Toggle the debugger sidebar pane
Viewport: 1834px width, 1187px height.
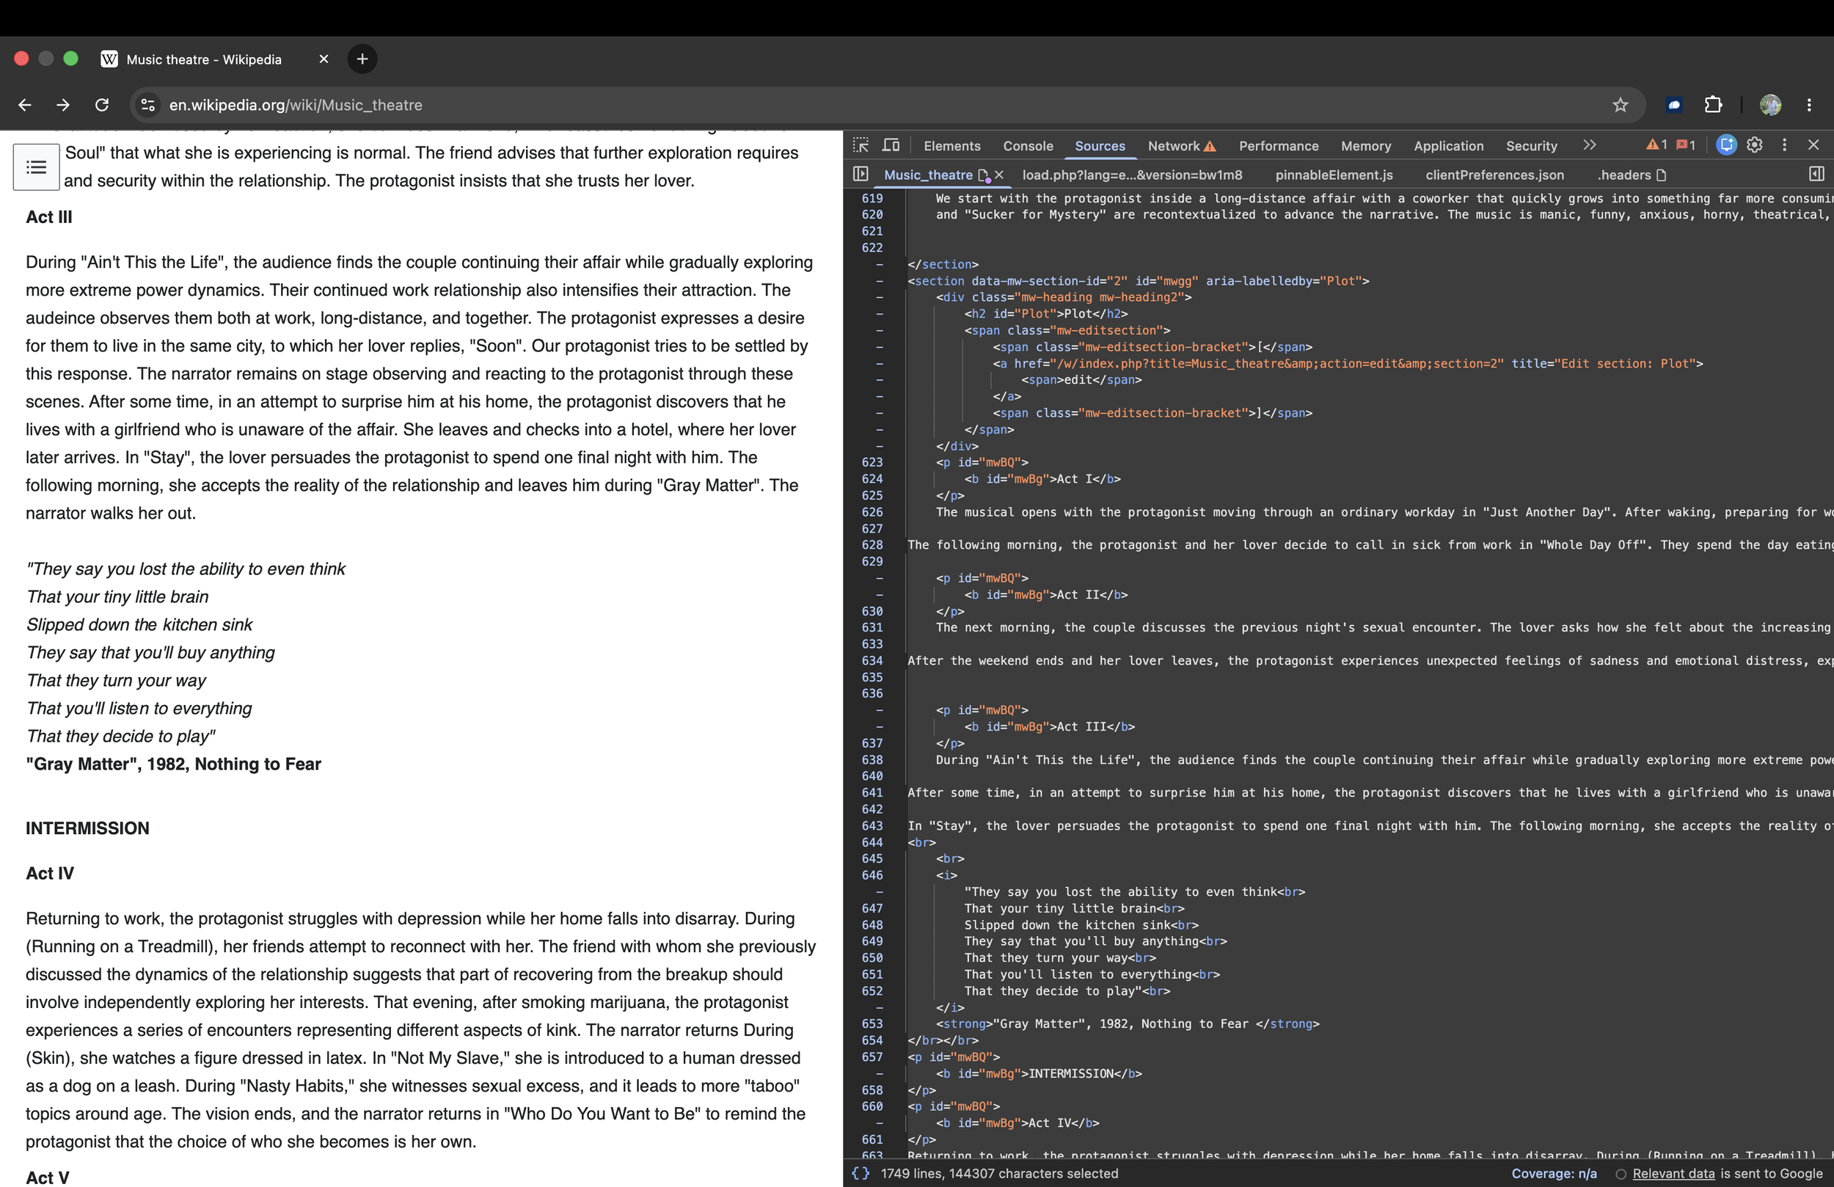(x=1816, y=174)
